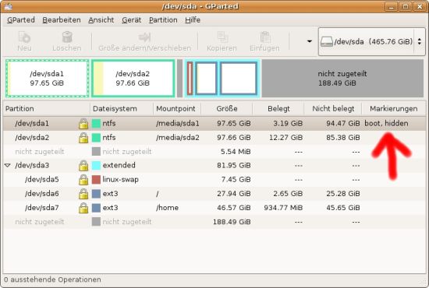Click the lock icon on /dev/sda3 row
Screen dimensions: 429x288
click(83, 166)
